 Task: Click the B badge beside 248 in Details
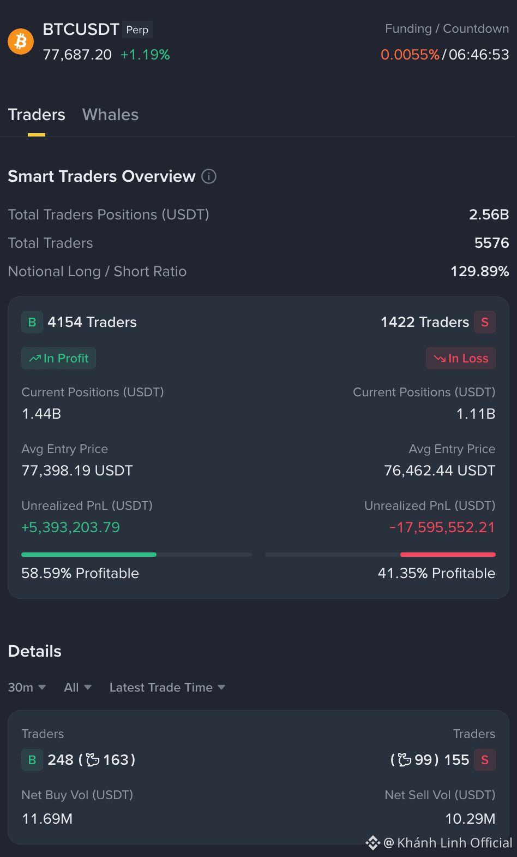[32, 760]
